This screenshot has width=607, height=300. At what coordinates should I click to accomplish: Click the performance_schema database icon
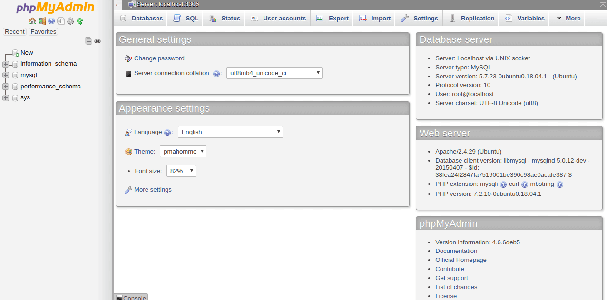point(15,87)
